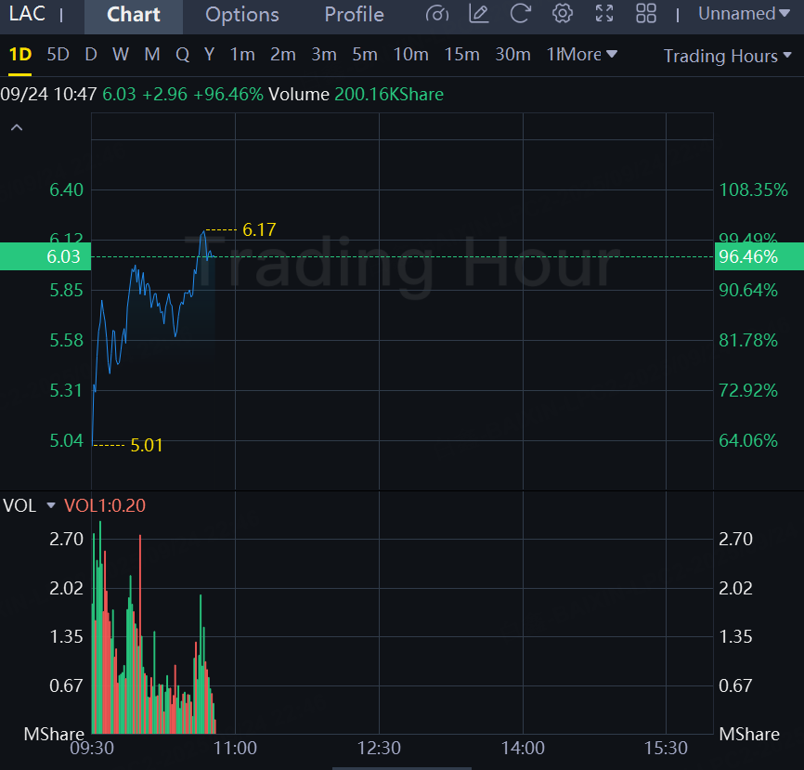Select the 15m interval
This screenshot has height=770, width=804.
click(x=462, y=54)
